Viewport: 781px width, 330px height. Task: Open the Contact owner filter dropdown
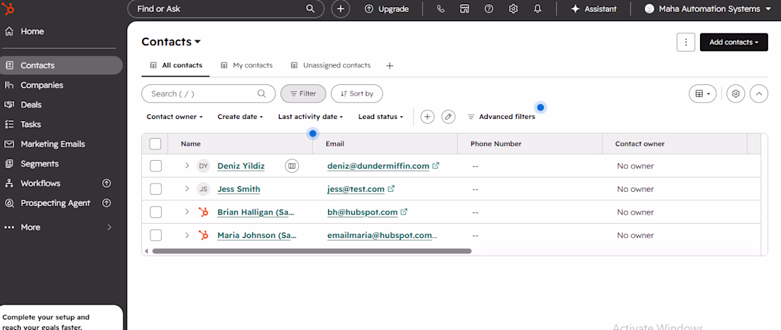175,117
